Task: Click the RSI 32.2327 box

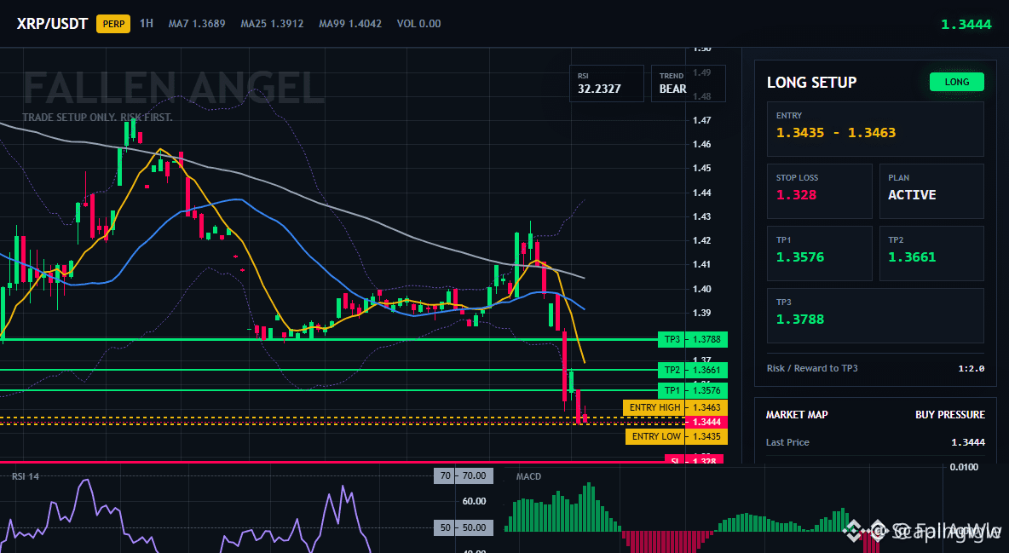Action: (606, 83)
